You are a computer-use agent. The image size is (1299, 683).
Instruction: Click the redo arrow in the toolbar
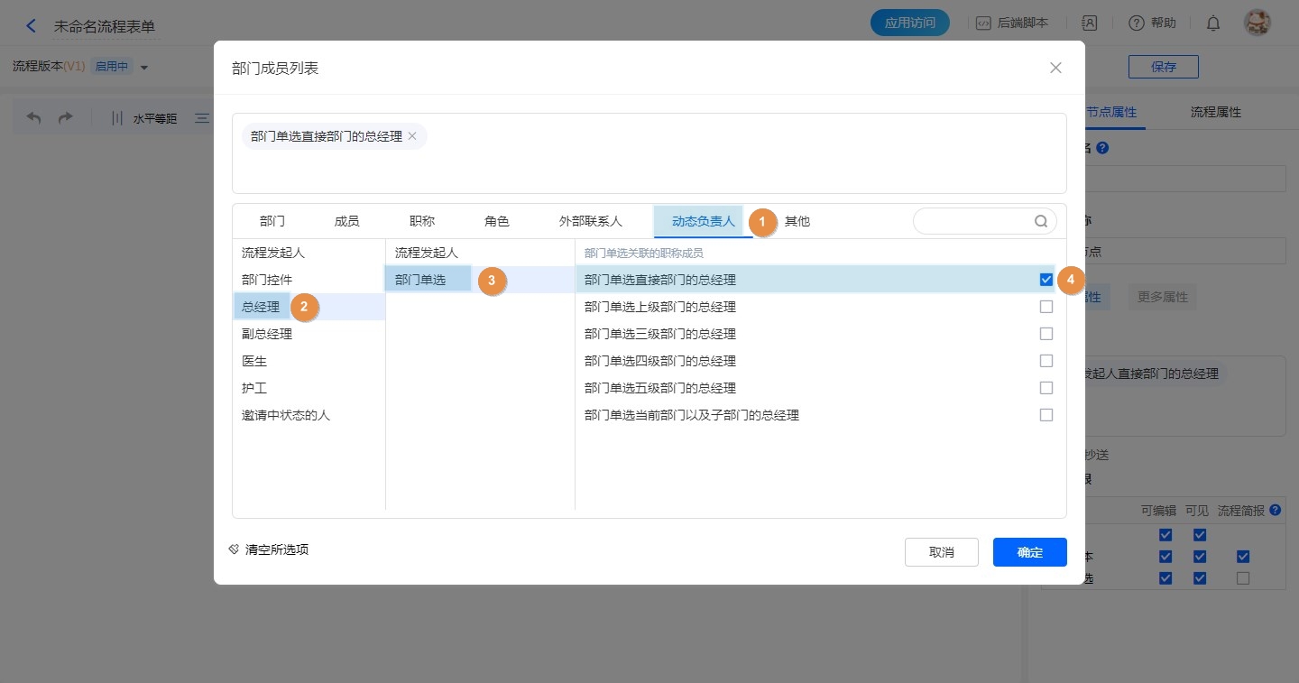click(65, 118)
